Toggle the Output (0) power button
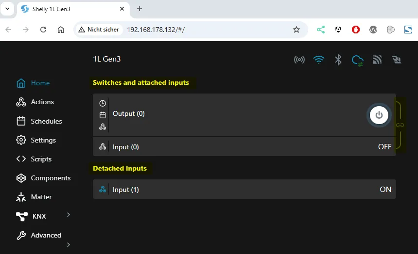This screenshot has height=254, width=418. 379,115
